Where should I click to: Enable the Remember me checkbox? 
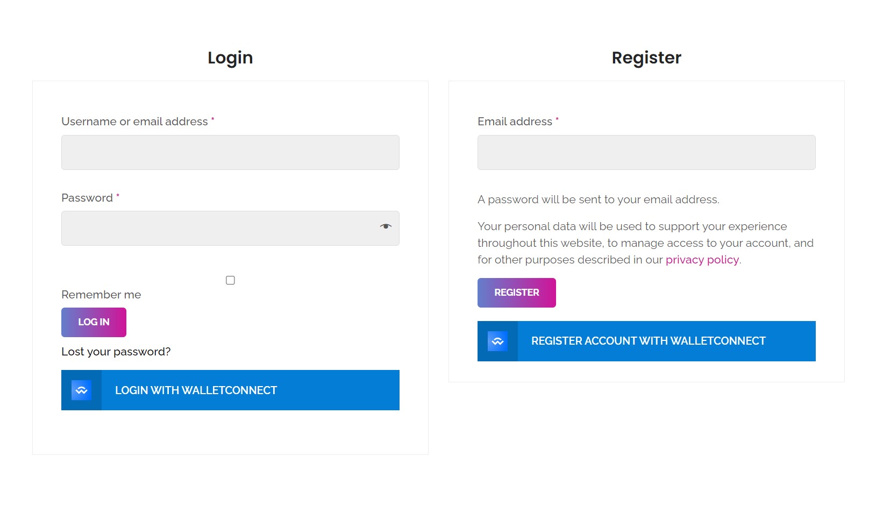tap(230, 280)
